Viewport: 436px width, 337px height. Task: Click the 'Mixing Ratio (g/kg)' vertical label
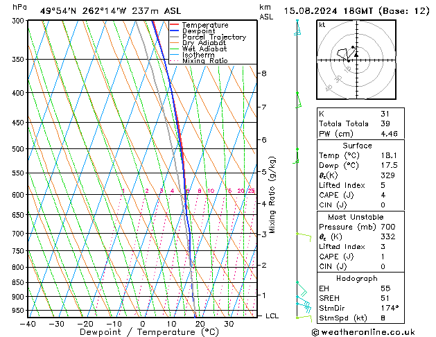point(272,195)
